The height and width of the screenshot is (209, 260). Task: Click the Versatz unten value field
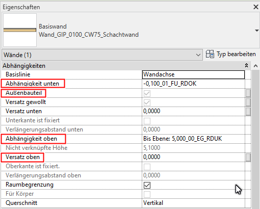click(193, 111)
